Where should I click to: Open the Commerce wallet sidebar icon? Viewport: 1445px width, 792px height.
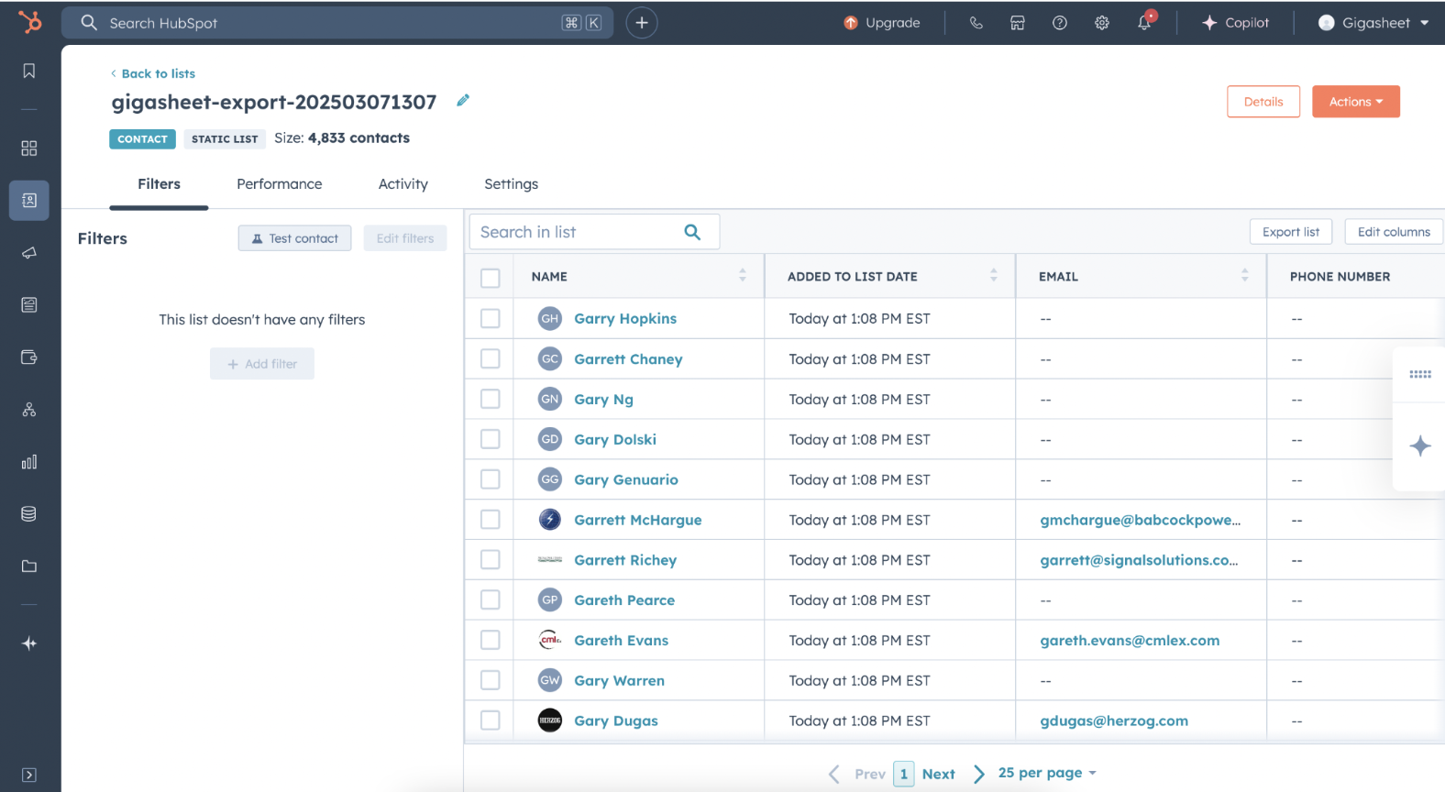[x=29, y=357]
